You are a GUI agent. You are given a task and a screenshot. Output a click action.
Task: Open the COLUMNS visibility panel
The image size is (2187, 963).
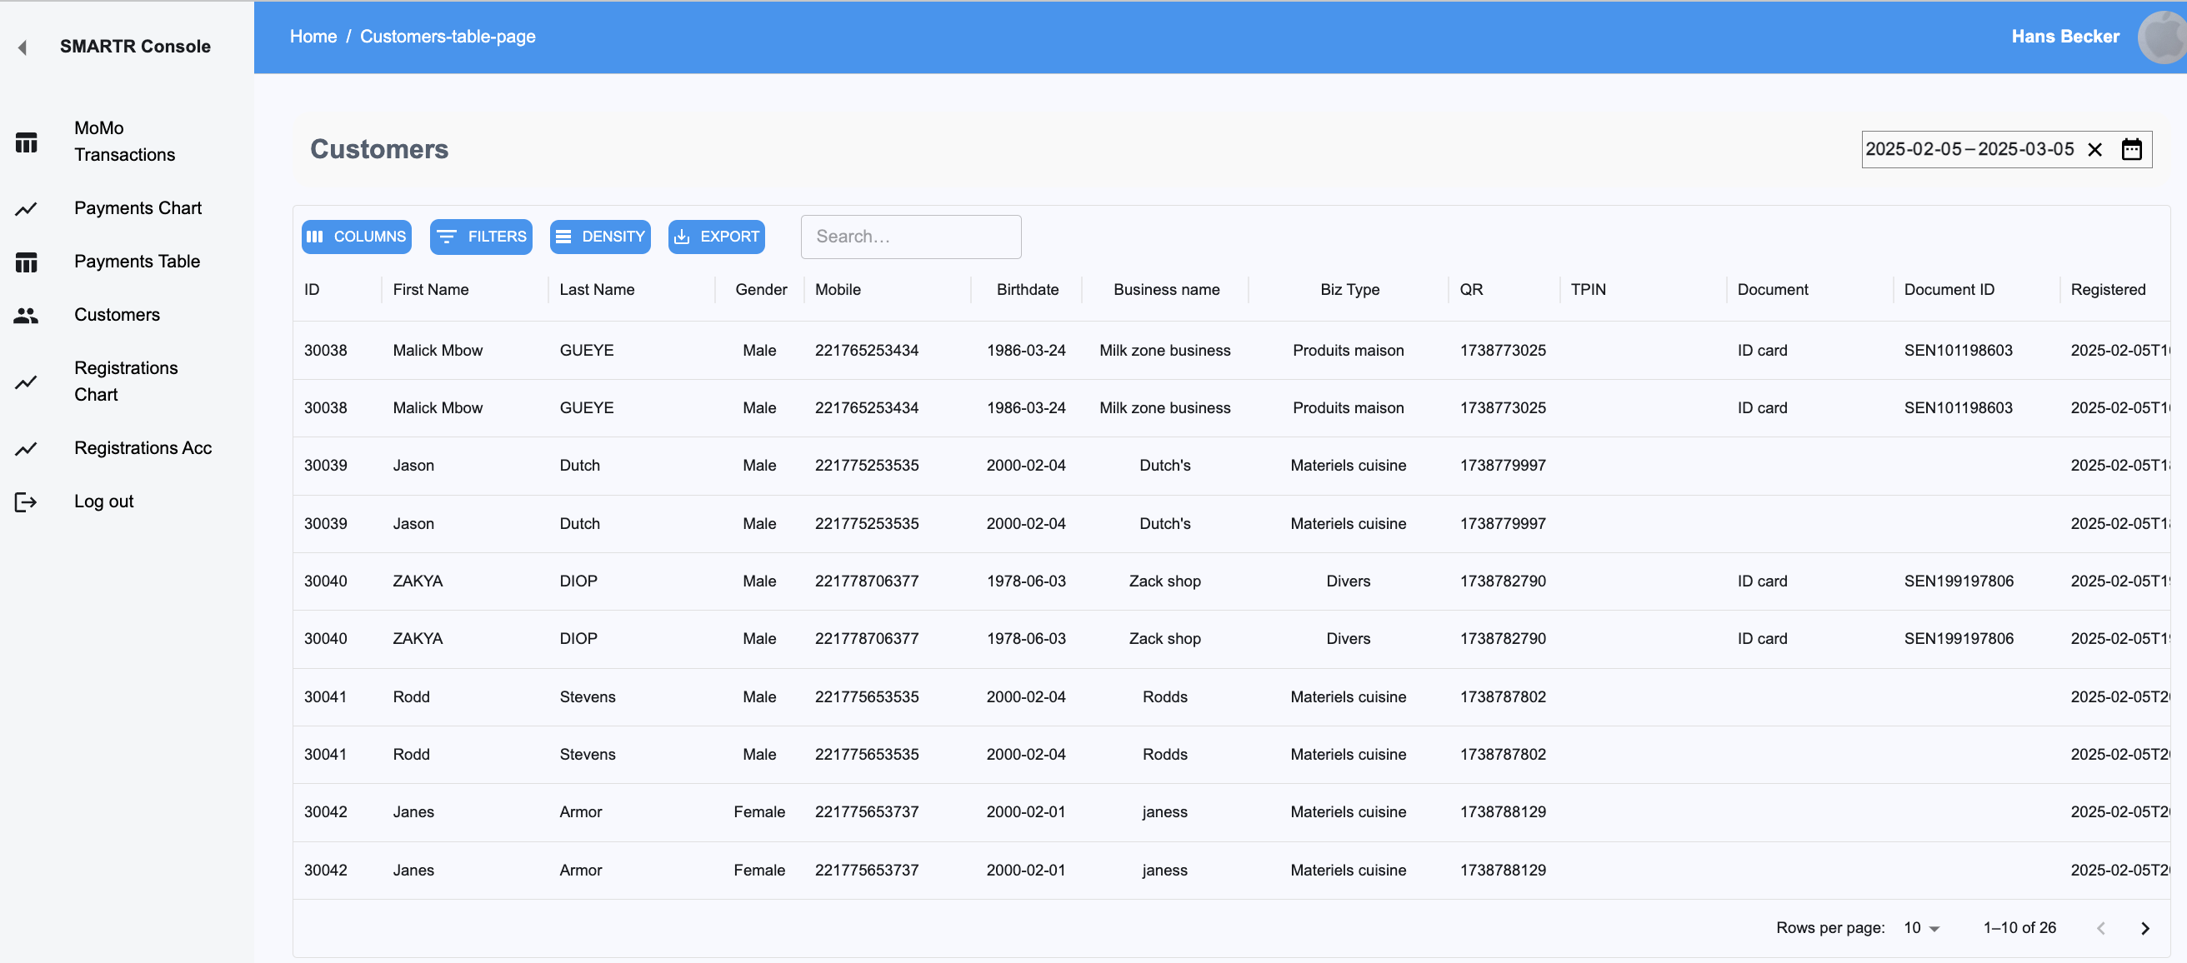click(356, 237)
